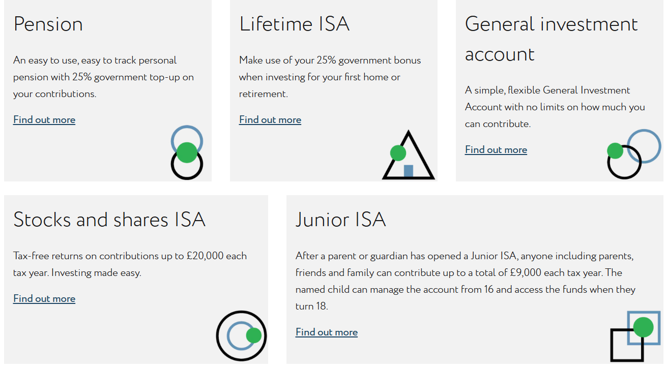This screenshot has height=370, width=666.
Task: Follow Find out more for General investment account
Action: pyautogui.click(x=496, y=150)
